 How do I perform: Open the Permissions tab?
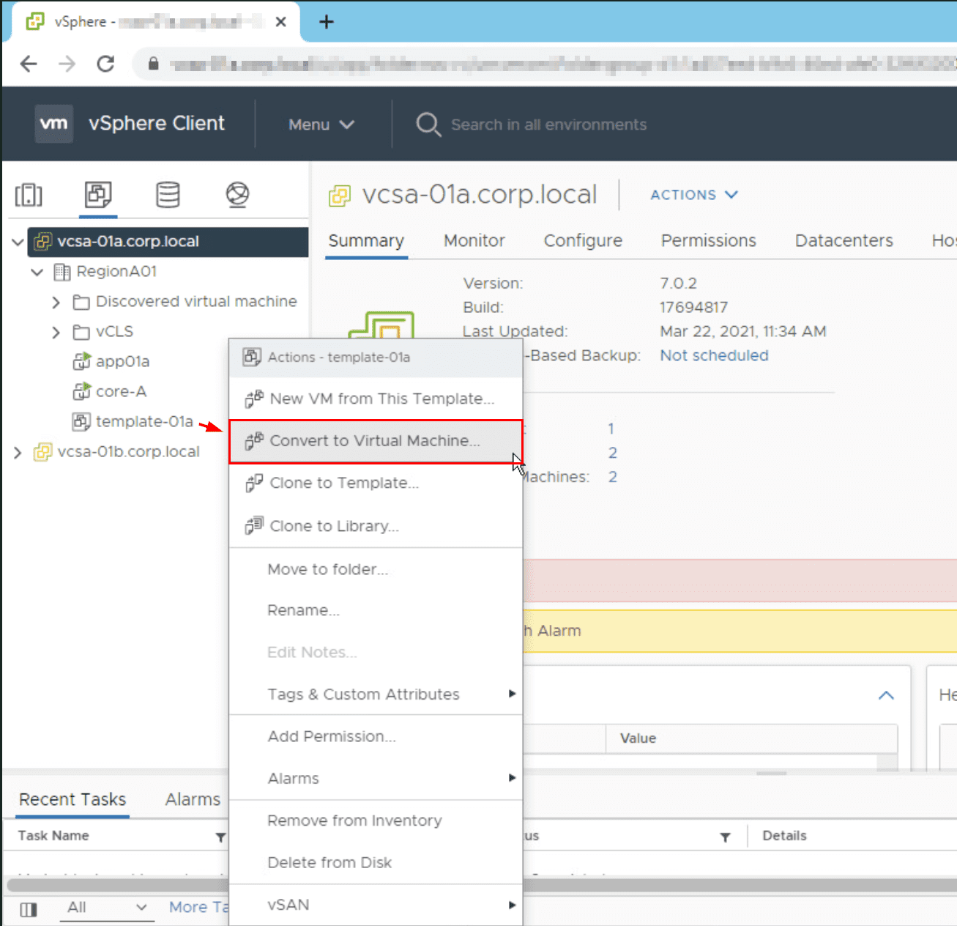point(709,241)
